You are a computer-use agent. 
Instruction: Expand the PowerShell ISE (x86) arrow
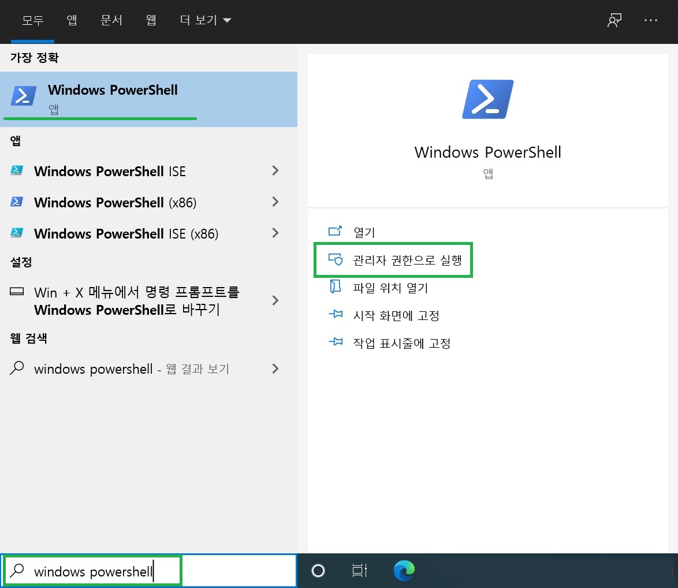275,233
